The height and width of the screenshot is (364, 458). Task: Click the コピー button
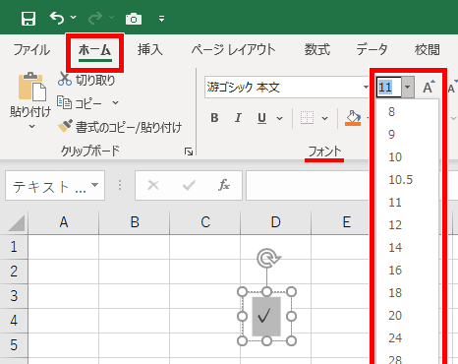[x=80, y=103]
